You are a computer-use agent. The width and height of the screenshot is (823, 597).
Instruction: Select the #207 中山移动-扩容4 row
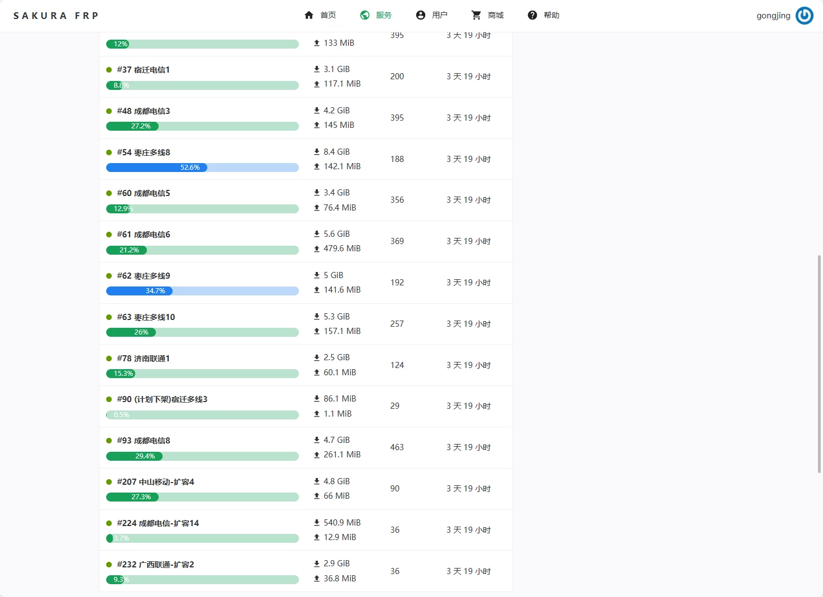306,489
